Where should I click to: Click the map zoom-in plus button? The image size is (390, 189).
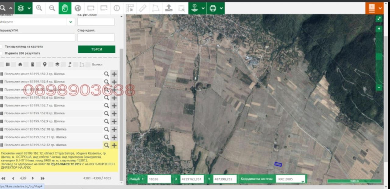(x=379, y=29)
